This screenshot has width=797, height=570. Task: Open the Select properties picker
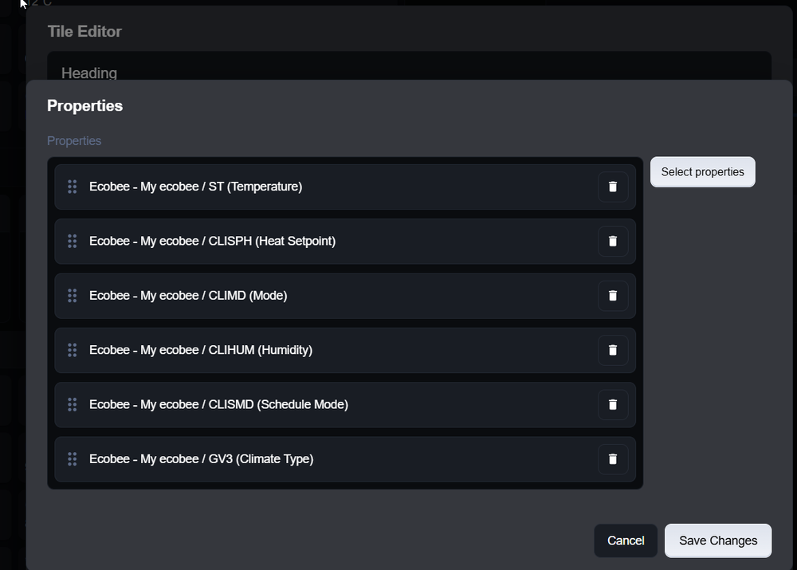click(702, 172)
